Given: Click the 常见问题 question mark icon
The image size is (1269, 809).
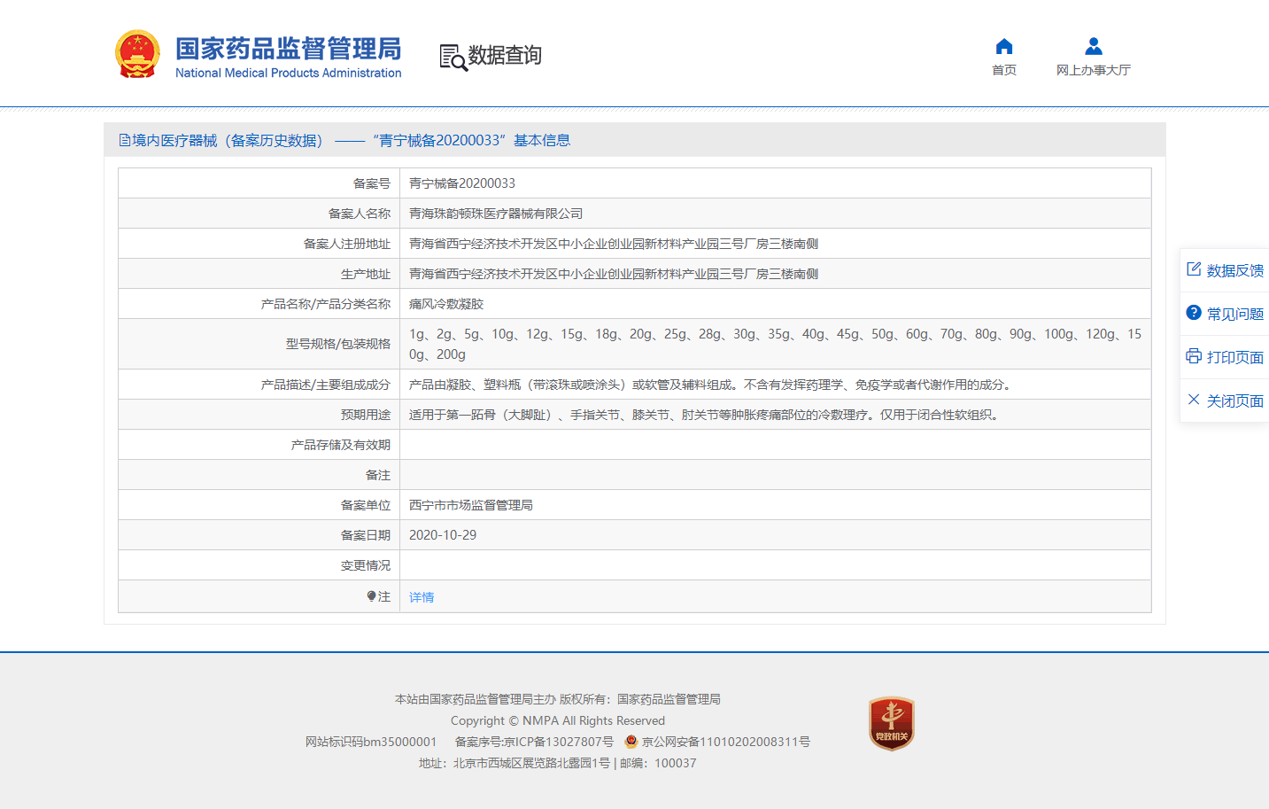Looking at the screenshot, I should (x=1194, y=313).
